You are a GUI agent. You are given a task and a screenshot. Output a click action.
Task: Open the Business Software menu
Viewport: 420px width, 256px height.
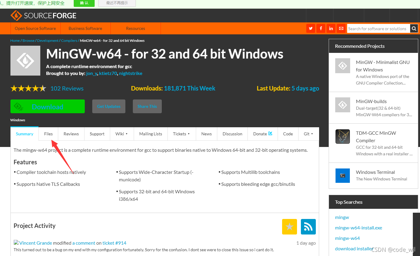(x=85, y=28)
